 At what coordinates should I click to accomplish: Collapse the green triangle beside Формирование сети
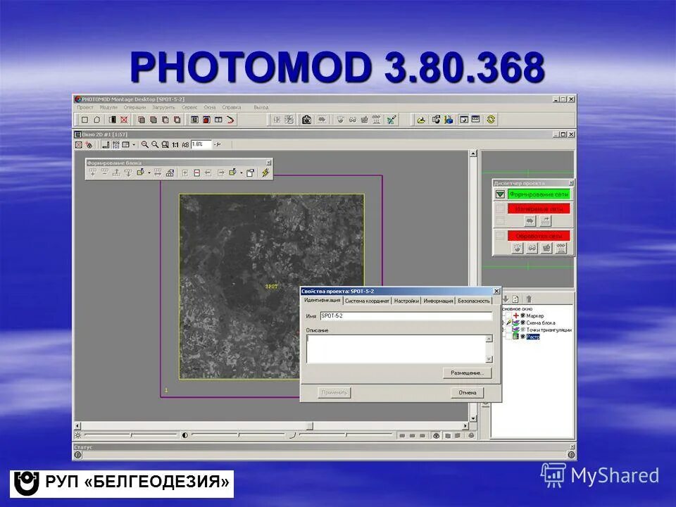500,194
